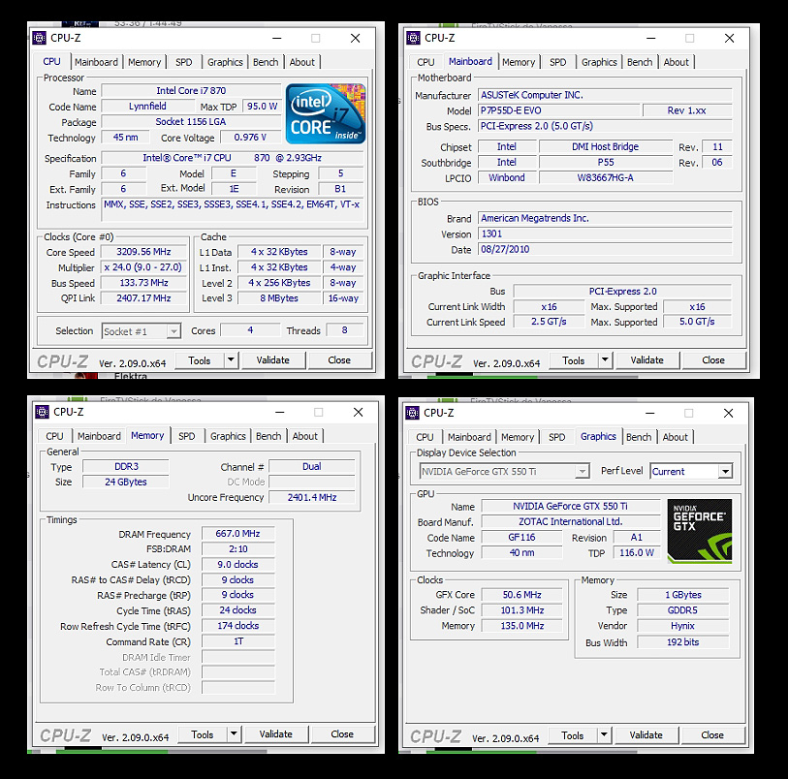The width and height of the screenshot is (788, 779).
Task: Close the Mainboard CPU-Z window with X
Action: point(729,38)
